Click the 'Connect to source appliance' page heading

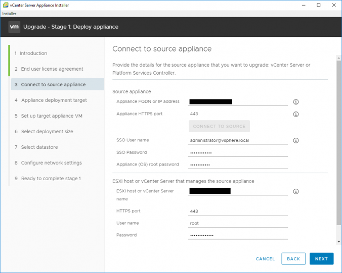[162, 49]
